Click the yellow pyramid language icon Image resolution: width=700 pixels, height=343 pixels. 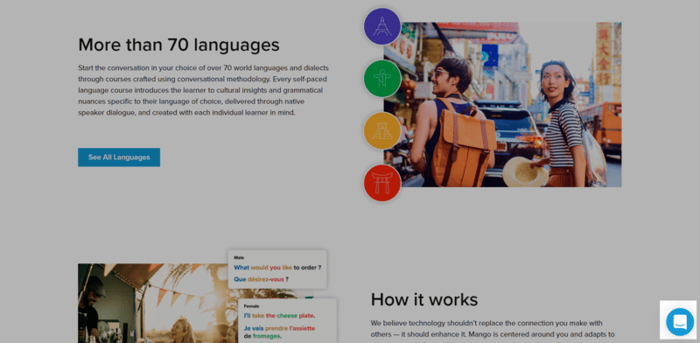point(382,131)
